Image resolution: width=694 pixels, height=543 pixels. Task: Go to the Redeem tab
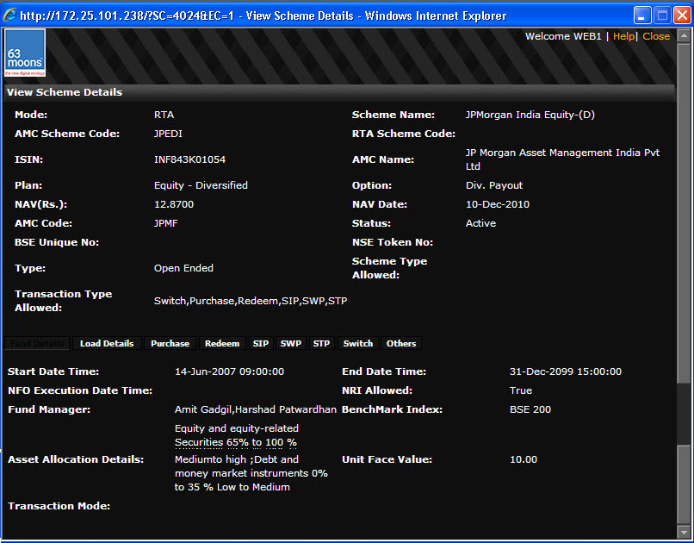[222, 343]
